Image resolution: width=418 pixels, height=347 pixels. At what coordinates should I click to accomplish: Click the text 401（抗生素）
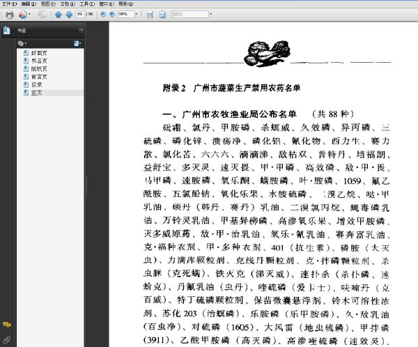coord(301,248)
